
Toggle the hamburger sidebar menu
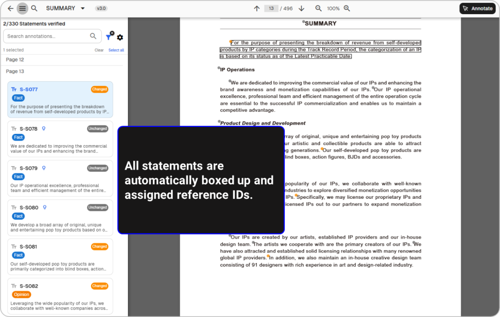(x=22, y=8)
